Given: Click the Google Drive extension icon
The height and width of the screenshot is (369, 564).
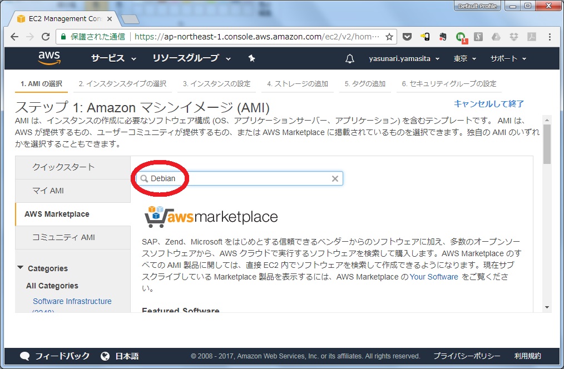Looking at the screenshot, I should (496, 37).
